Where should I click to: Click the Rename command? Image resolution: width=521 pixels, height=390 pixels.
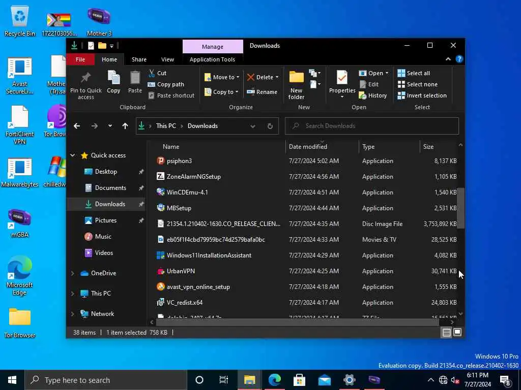tap(262, 92)
